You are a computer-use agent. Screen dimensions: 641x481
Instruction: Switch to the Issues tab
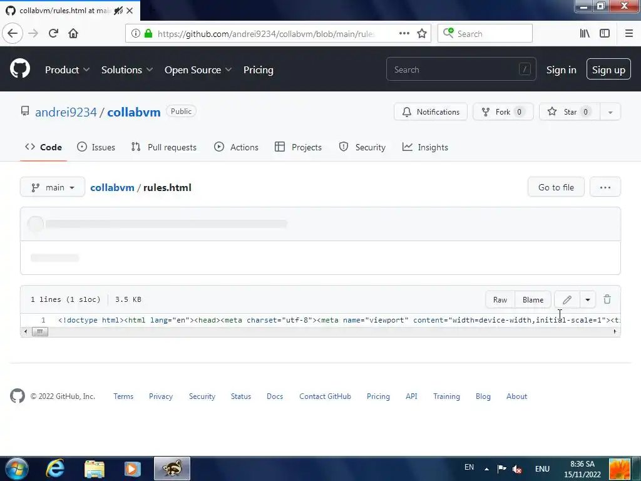[x=96, y=147]
